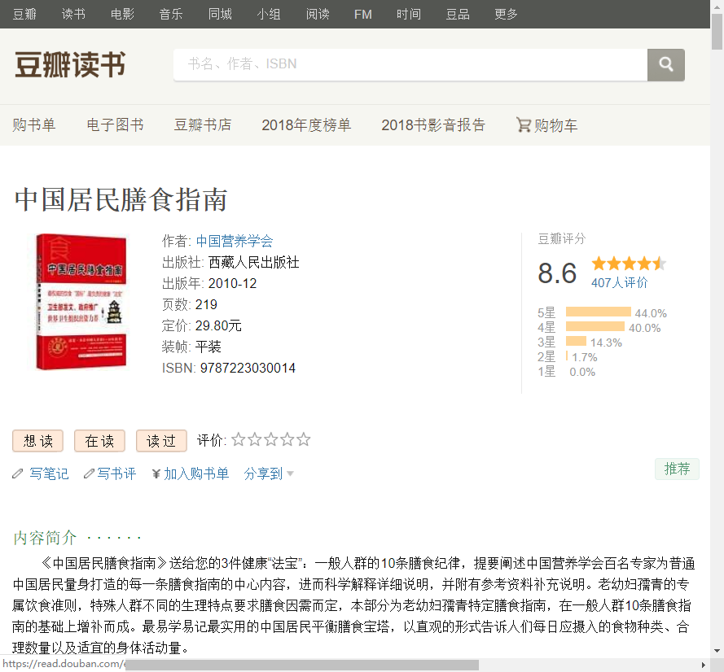Click the yen icon beside 加入购书单
The width and height of the screenshot is (724, 672).
pyautogui.click(x=156, y=473)
